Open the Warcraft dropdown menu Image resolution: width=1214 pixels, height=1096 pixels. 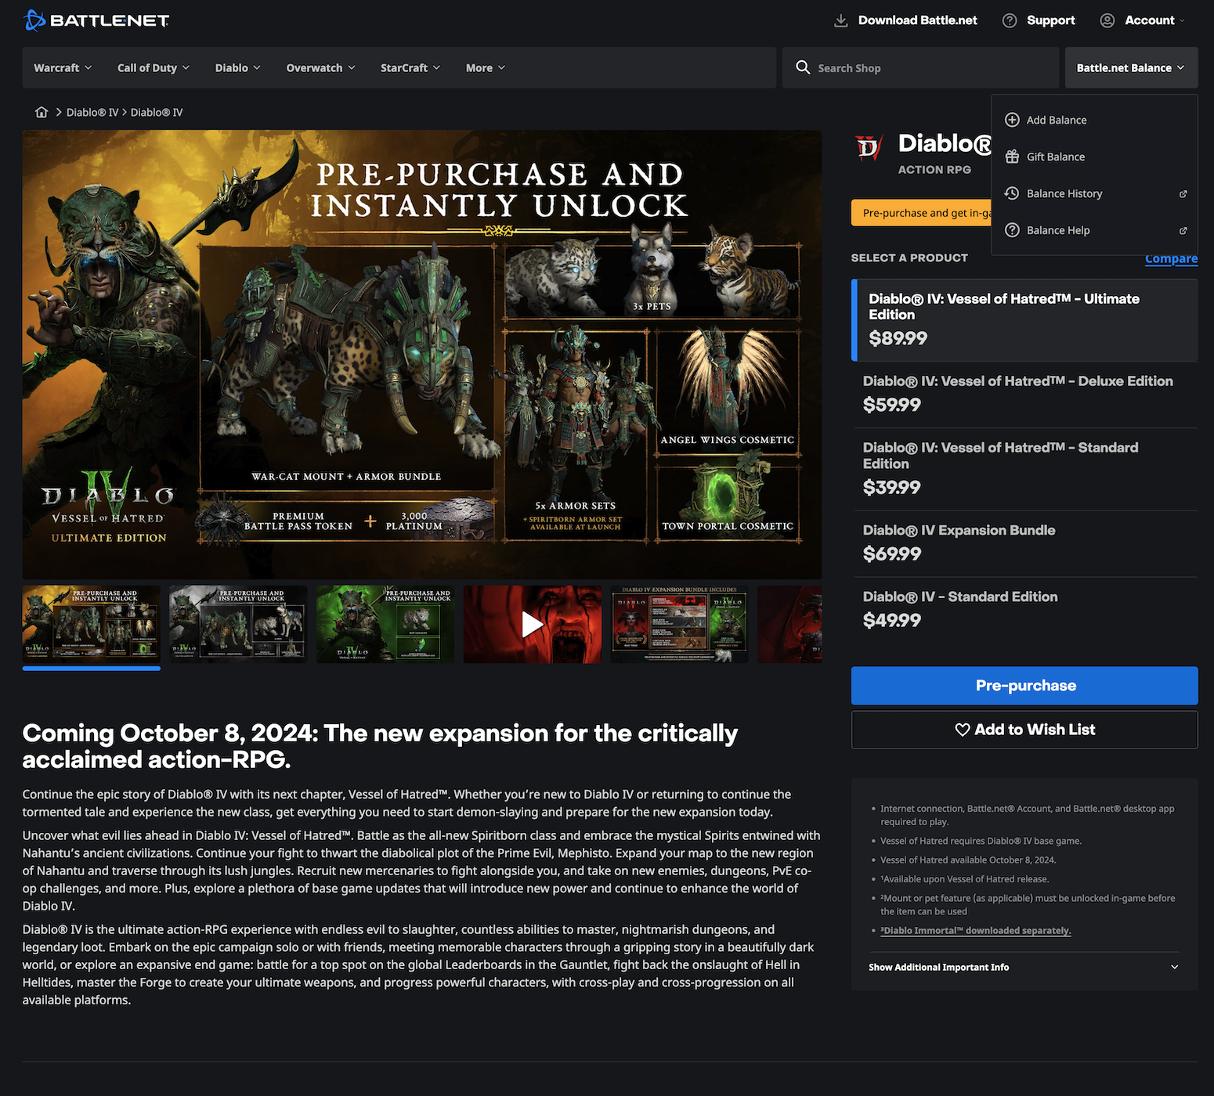point(63,68)
